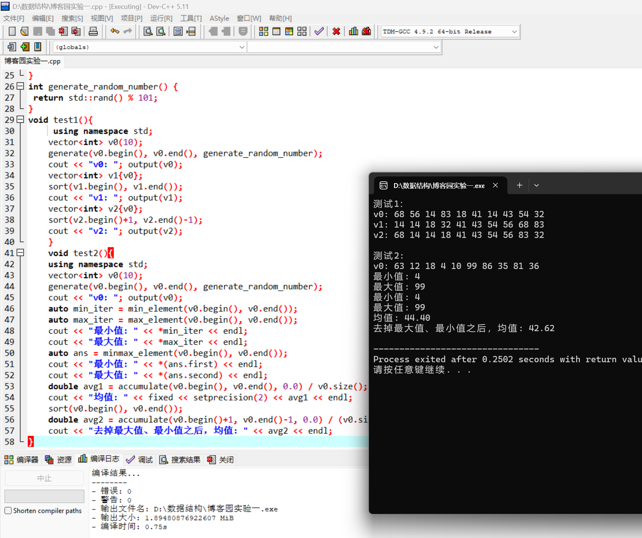Viewport: 642px width, 538px height.
Task: Open profile analysis chart icon
Action: 353,31
